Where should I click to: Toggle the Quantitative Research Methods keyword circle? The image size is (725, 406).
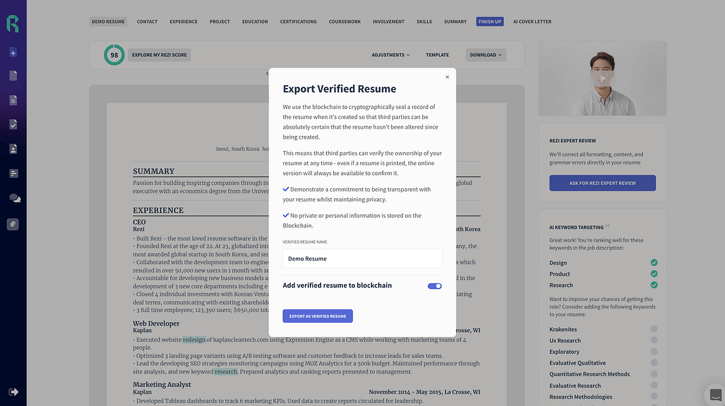point(654,374)
